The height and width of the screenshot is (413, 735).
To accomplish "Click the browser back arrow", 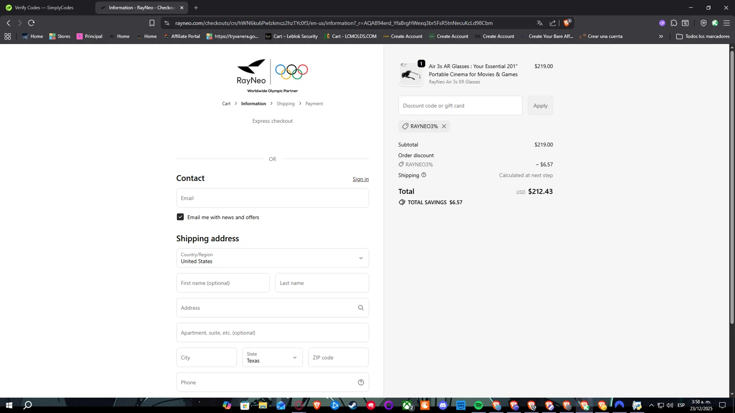I will coord(8,23).
